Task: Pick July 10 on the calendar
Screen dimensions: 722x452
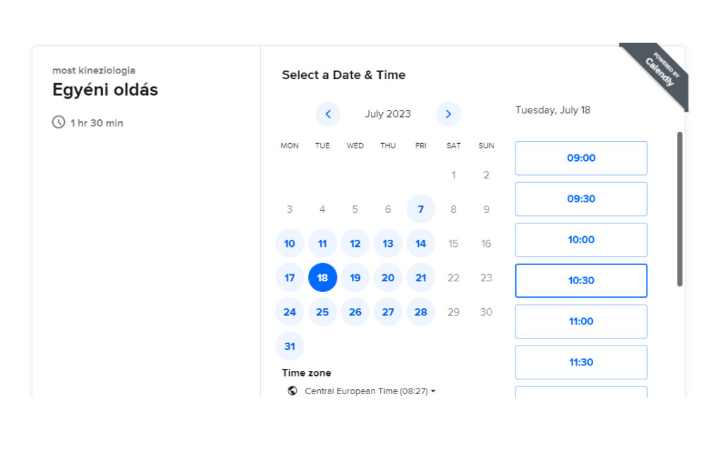Action: pos(290,243)
